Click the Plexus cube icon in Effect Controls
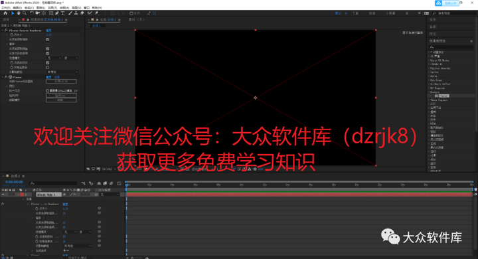This screenshot has width=478, height=259. pyautogui.click(x=10, y=77)
